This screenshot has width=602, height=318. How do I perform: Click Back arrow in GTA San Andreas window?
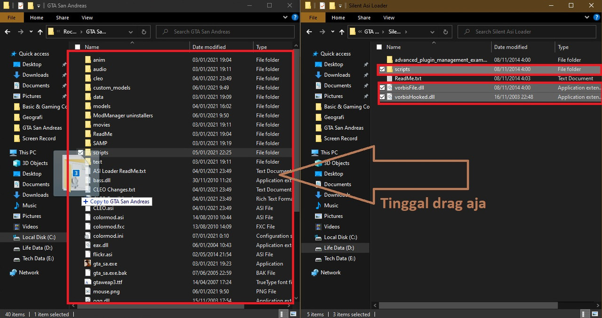click(8, 32)
